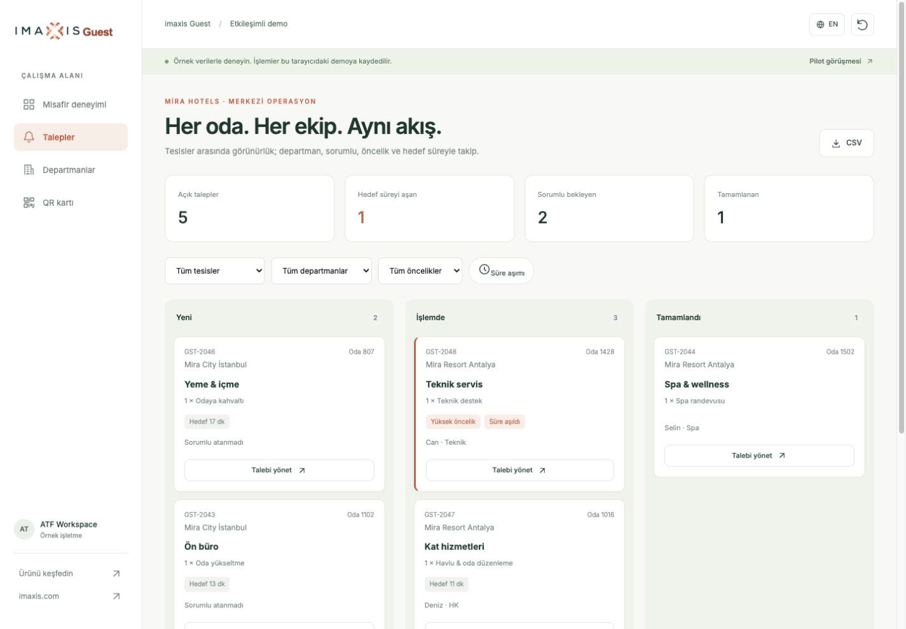Expand the Tüm departmanlar dropdown
Image resolution: width=906 pixels, height=629 pixels.
coord(322,271)
